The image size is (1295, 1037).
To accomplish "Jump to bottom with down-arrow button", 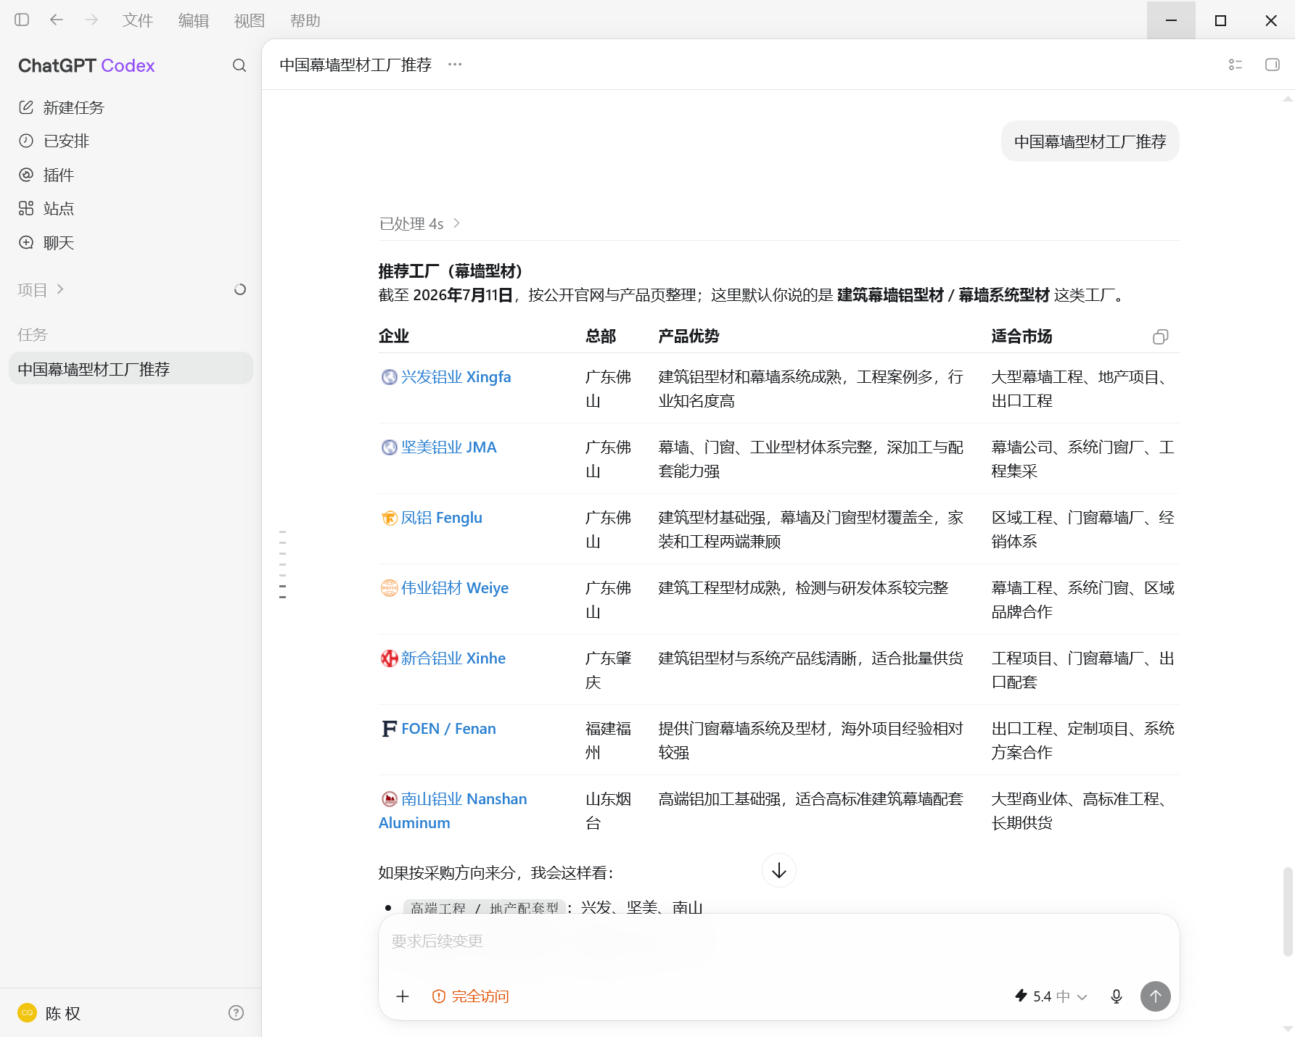I will coord(779,870).
